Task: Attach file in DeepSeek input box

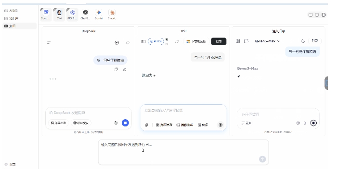Action: [x=116, y=123]
